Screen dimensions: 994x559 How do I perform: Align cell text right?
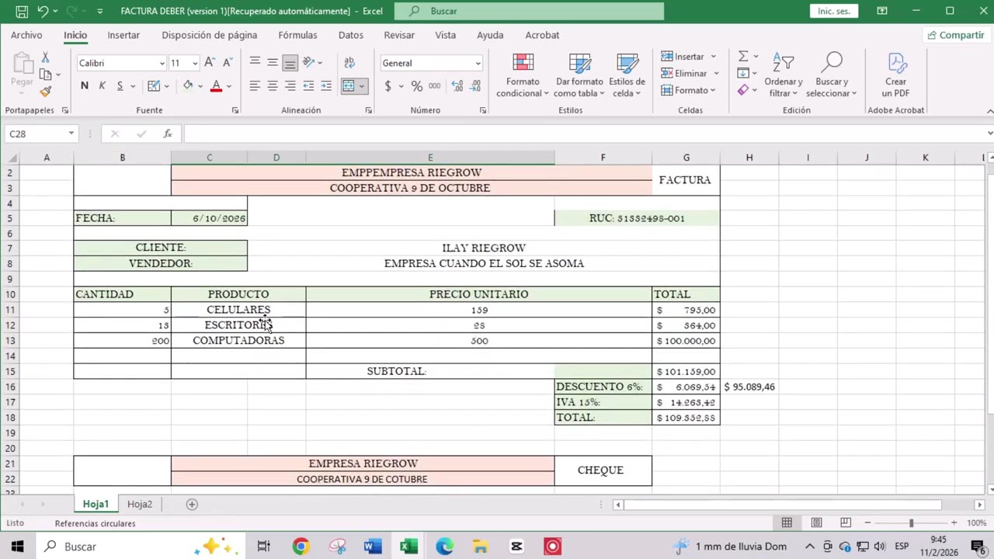click(290, 86)
